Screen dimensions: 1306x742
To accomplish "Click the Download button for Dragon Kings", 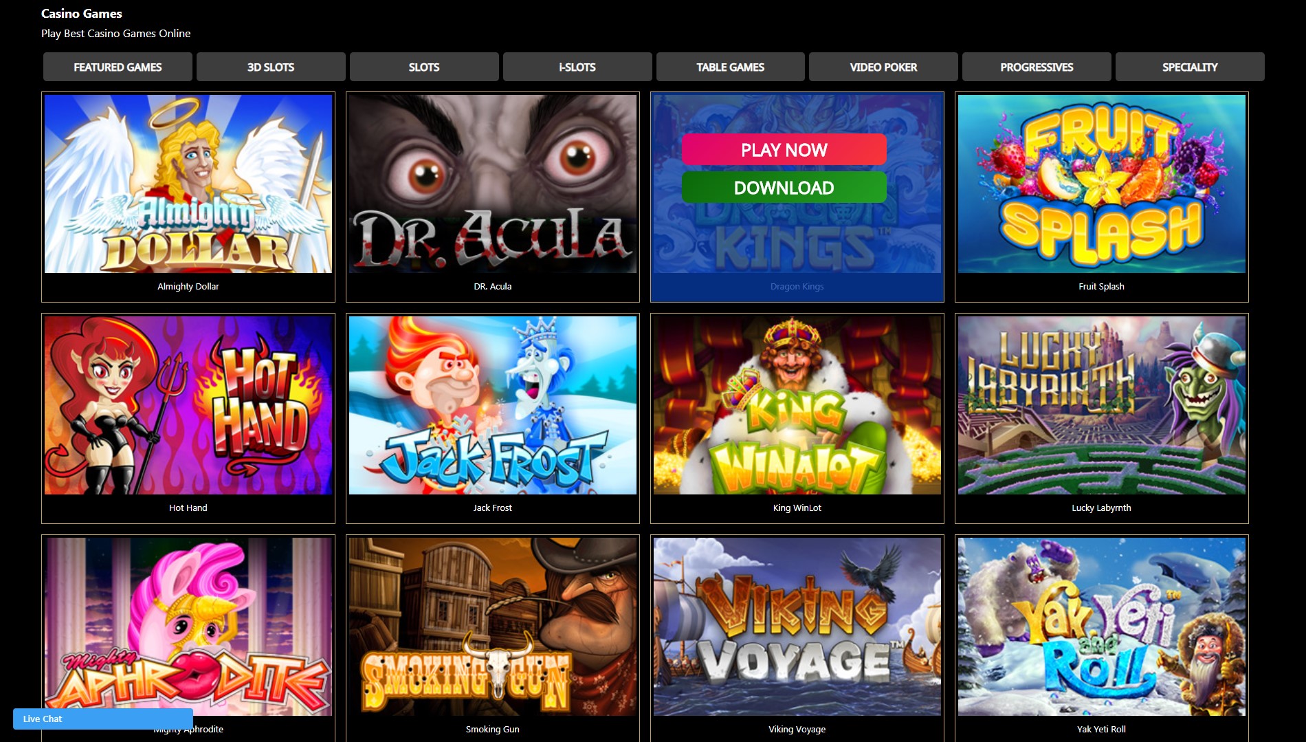I will point(784,187).
